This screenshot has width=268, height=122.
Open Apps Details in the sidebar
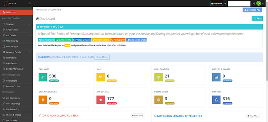click(16, 63)
